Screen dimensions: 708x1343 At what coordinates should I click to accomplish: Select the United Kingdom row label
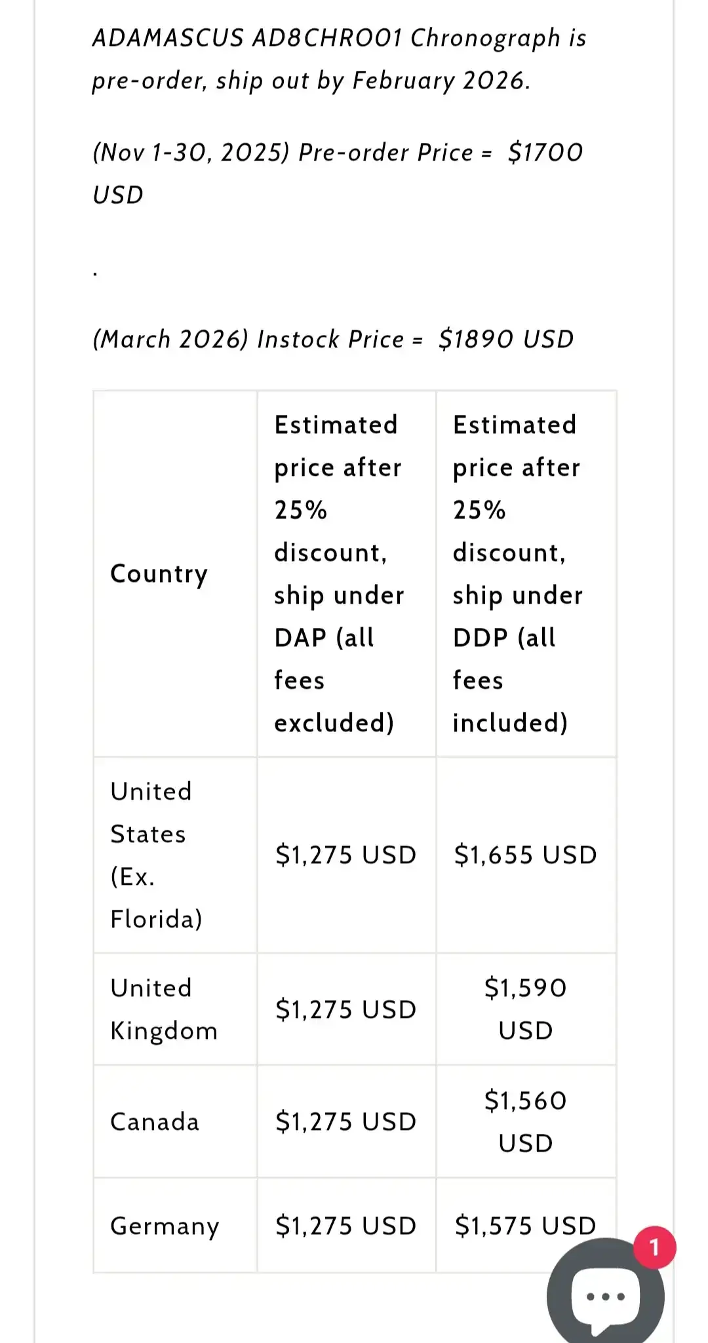tap(163, 1009)
